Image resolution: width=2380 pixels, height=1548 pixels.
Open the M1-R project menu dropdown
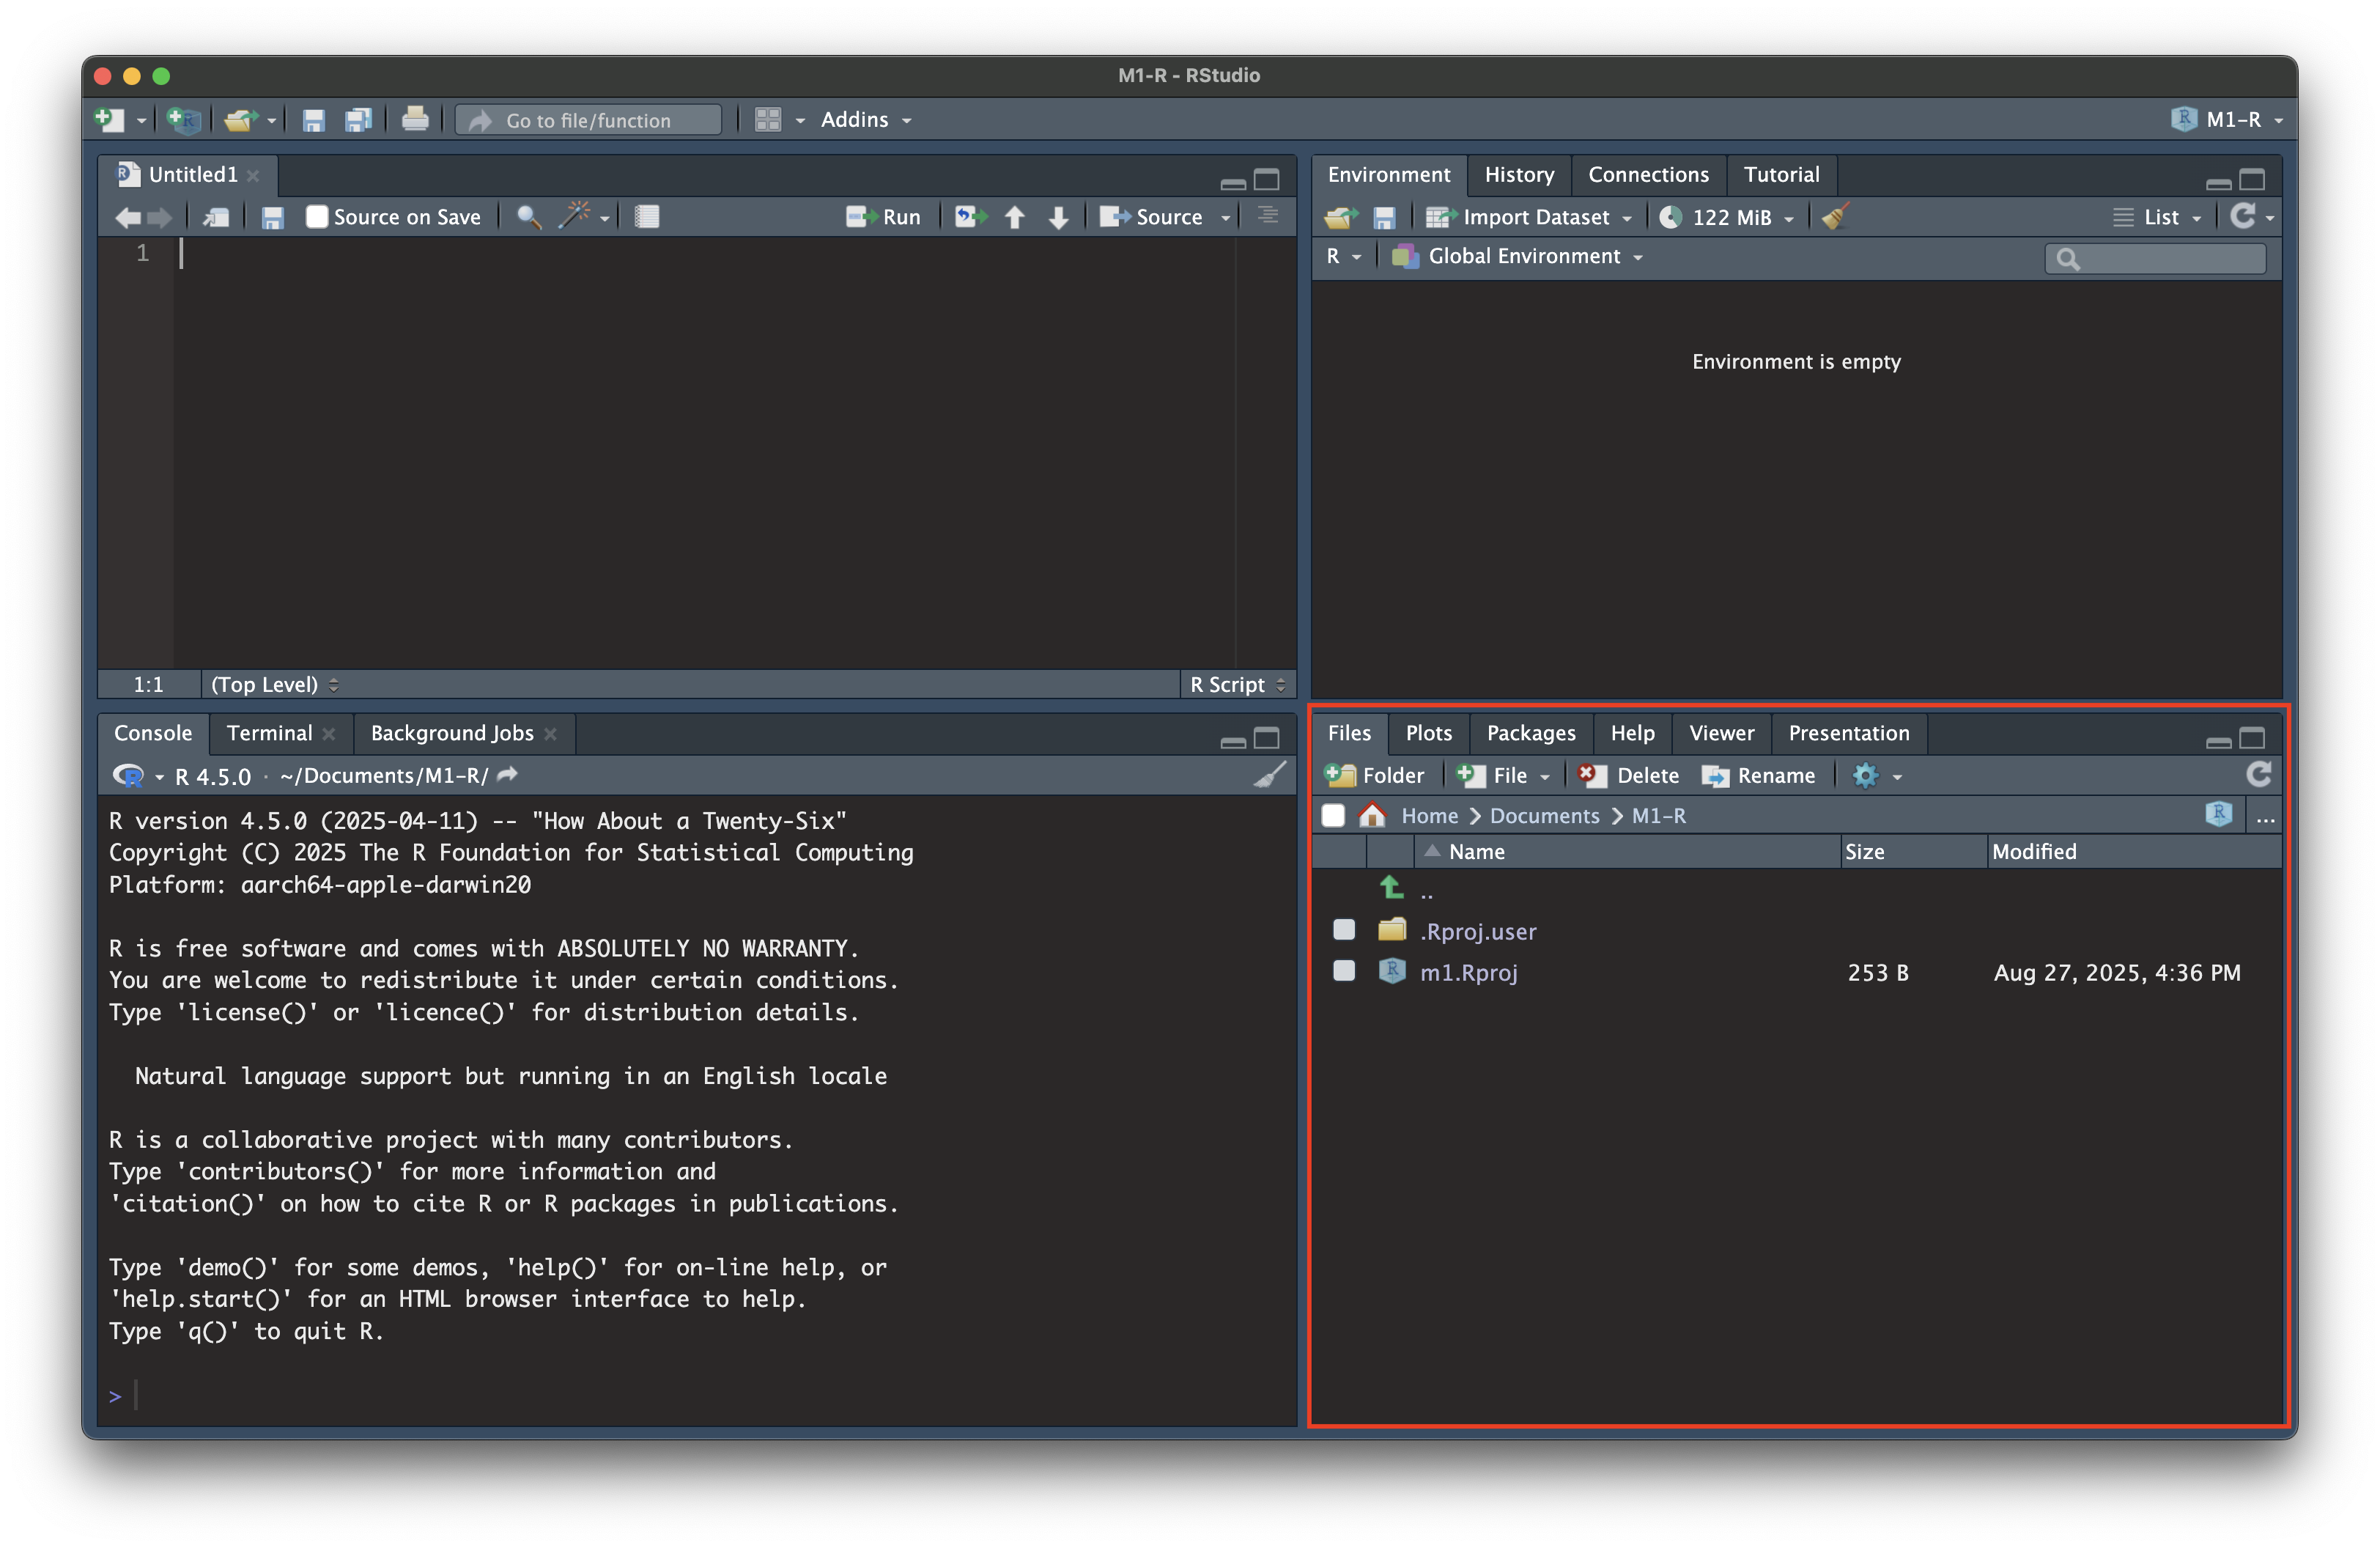click(x=2228, y=120)
